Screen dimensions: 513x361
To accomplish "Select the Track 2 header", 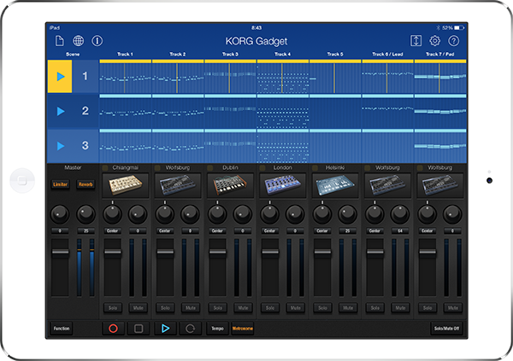I will (x=178, y=55).
